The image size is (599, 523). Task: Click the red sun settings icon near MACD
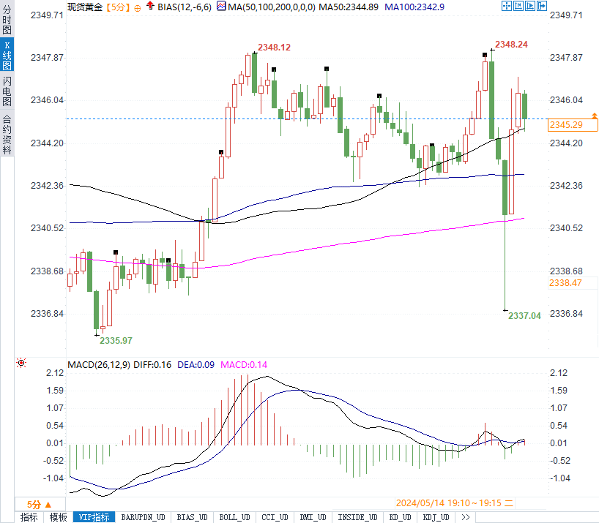pos(21,363)
